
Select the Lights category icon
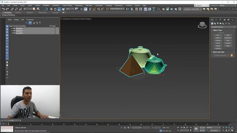pos(218,24)
